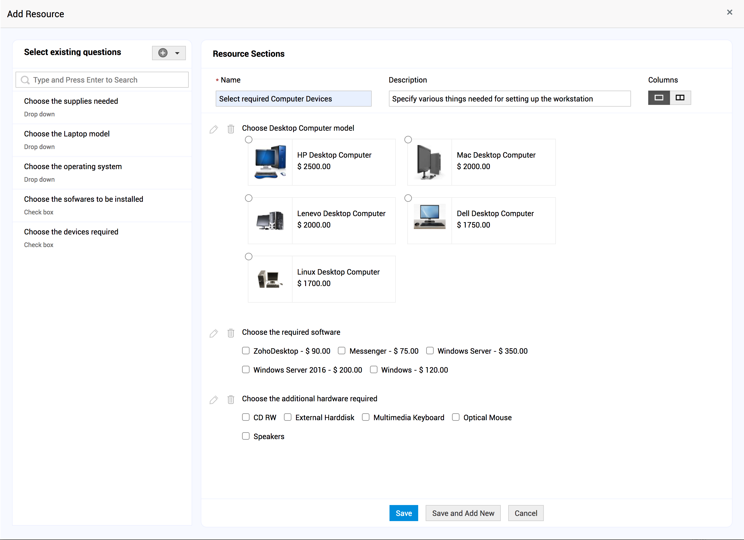Delete the Choose Desktop Computer model question
The width and height of the screenshot is (744, 540).
(231, 129)
